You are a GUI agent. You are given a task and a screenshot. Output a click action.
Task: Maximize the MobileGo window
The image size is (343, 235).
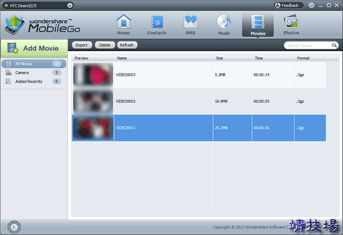[x=329, y=5]
